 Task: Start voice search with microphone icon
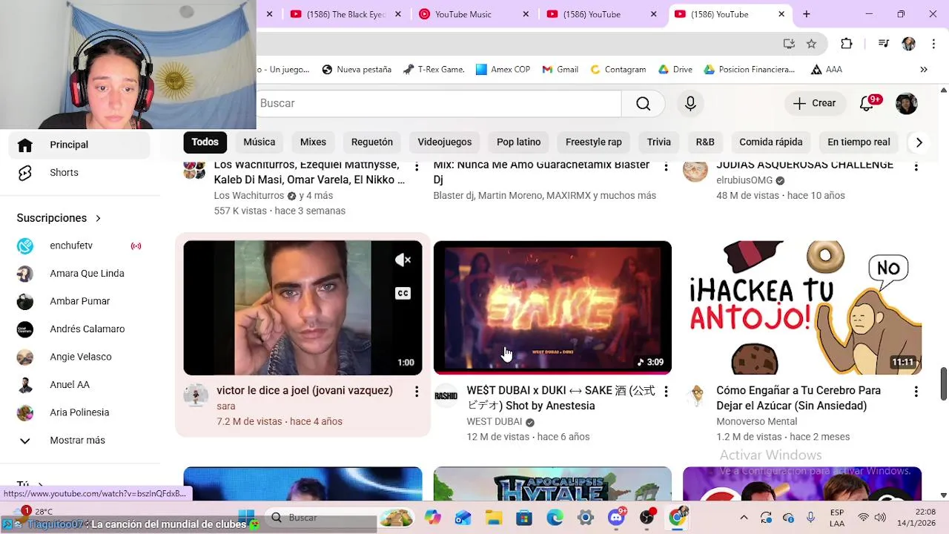click(x=690, y=104)
